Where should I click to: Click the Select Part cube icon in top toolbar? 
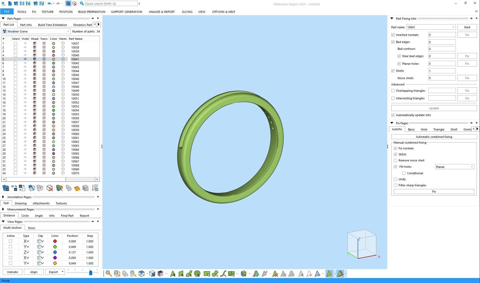pyautogui.click(x=68, y=4)
